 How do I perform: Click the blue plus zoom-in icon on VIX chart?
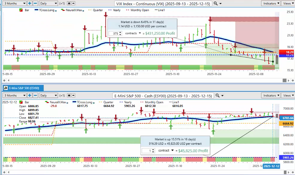[30, 3]
